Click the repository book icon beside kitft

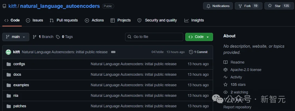pyautogui.click(x=4, y=6)
